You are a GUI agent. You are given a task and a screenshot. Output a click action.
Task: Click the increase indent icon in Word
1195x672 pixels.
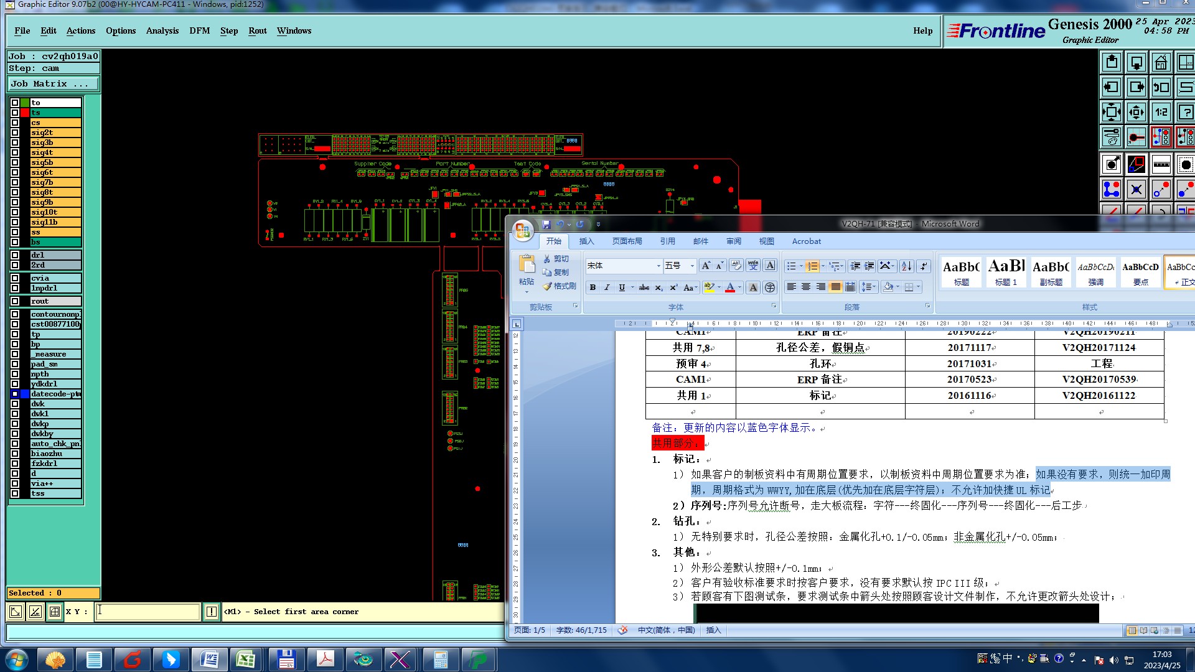click(869, 266)
